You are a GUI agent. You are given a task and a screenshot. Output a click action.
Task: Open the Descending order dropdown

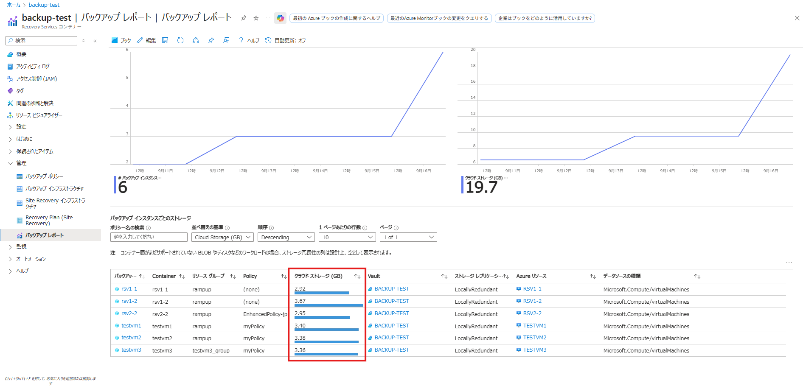286,237
